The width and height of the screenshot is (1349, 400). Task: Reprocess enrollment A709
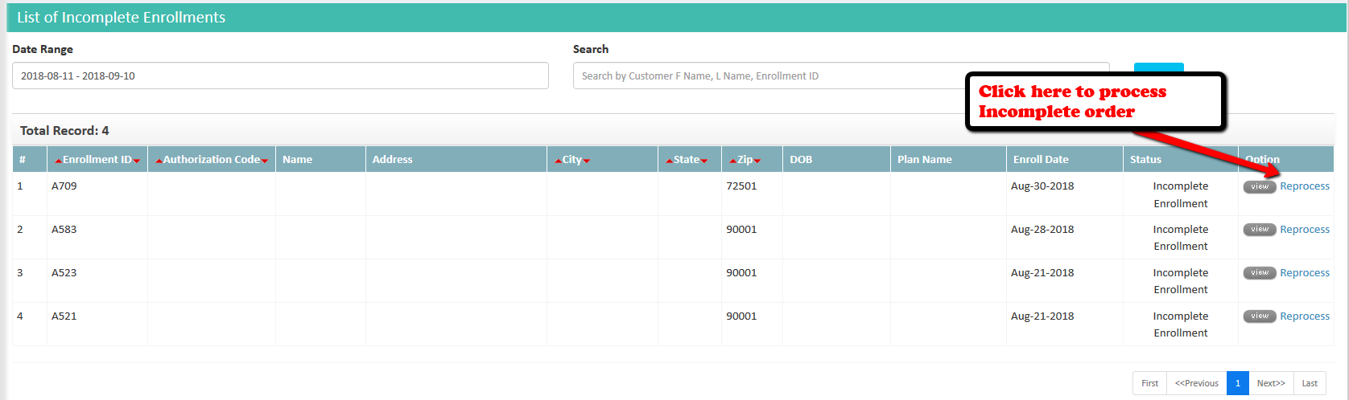click(x=1305, y=186)
